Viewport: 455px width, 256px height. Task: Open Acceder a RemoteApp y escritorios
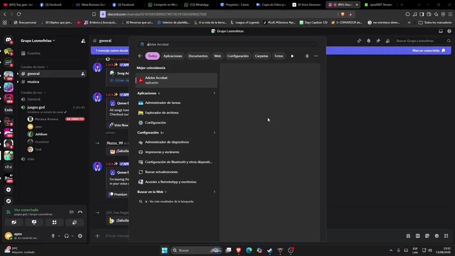pos(176,182)
